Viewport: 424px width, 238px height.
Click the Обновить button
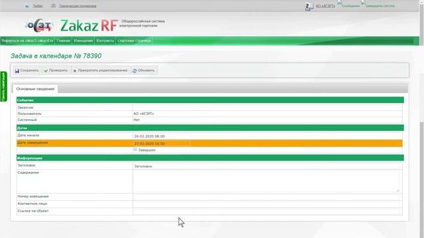tap(144, 71)
